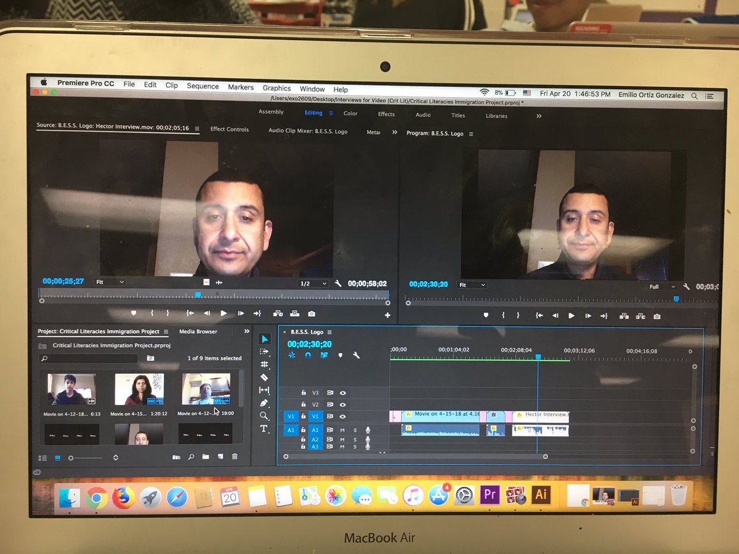The width and height of the screenshot is (739, 554).
Task: Toggle V1 track output eye
Action: coord(343,417)
